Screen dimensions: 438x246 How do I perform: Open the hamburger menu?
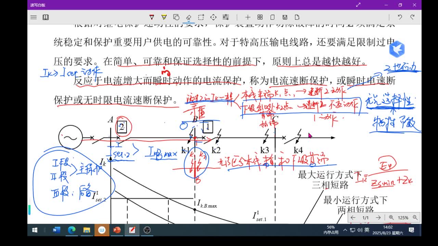[x=34, y=17]
